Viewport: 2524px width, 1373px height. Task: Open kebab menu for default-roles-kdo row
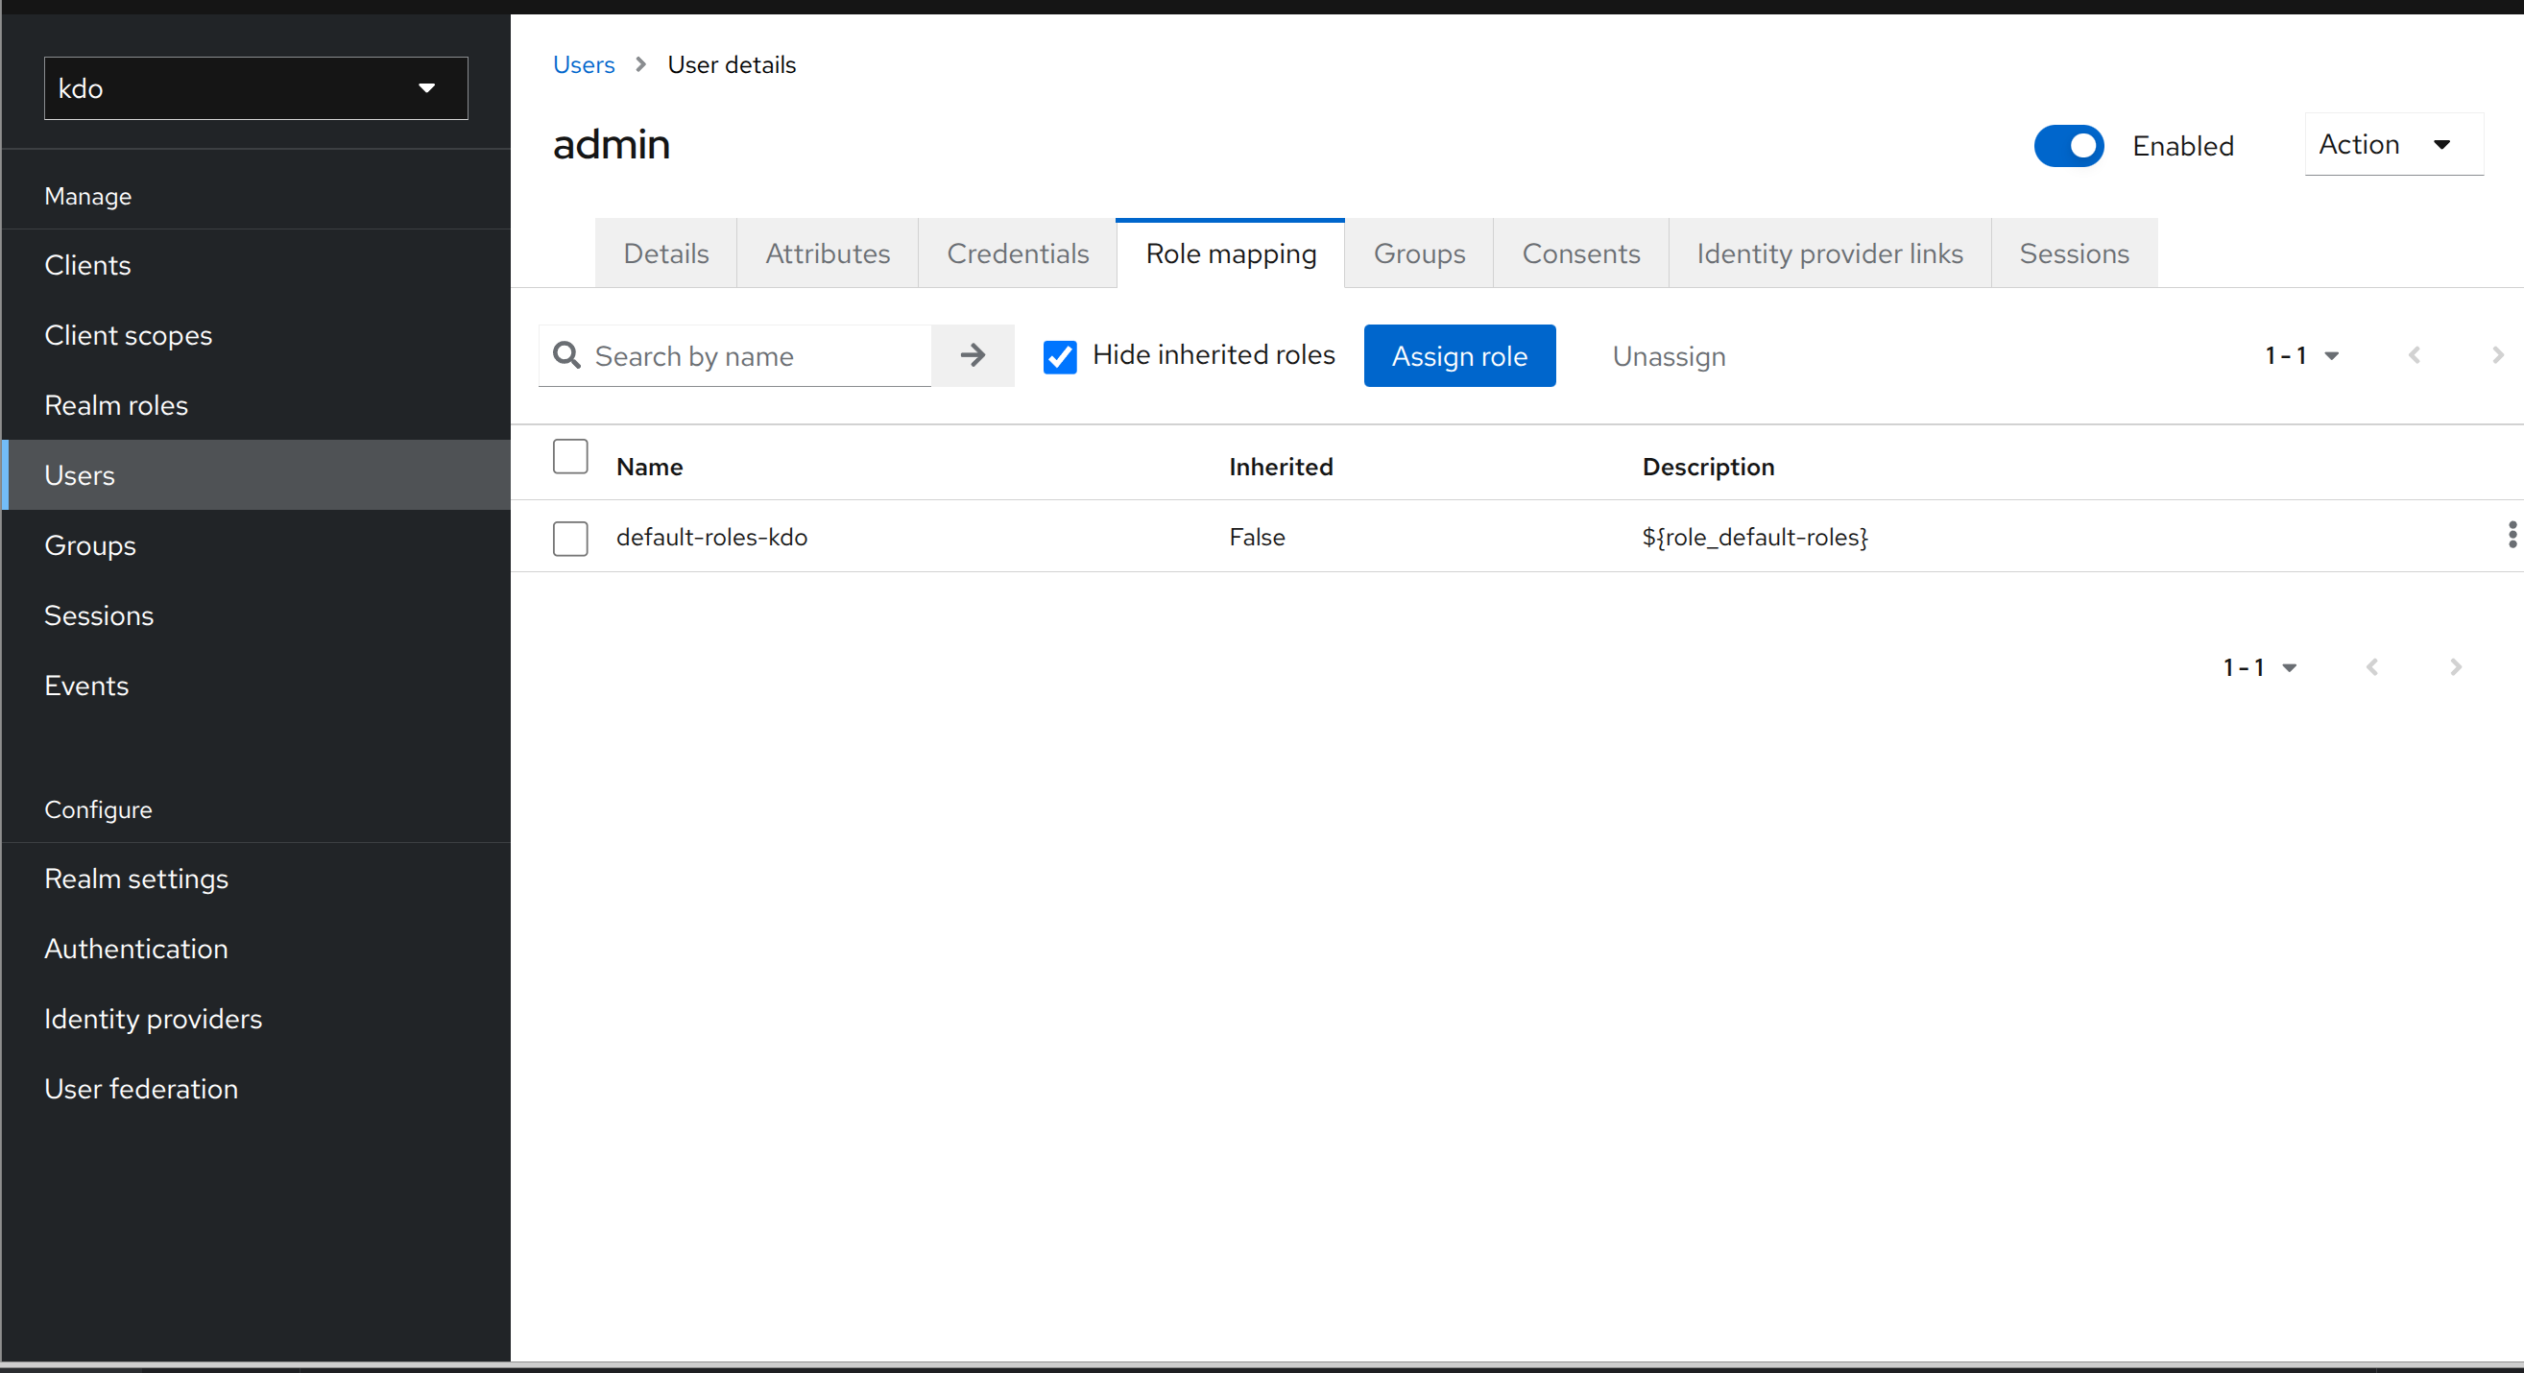(2512, 535)
